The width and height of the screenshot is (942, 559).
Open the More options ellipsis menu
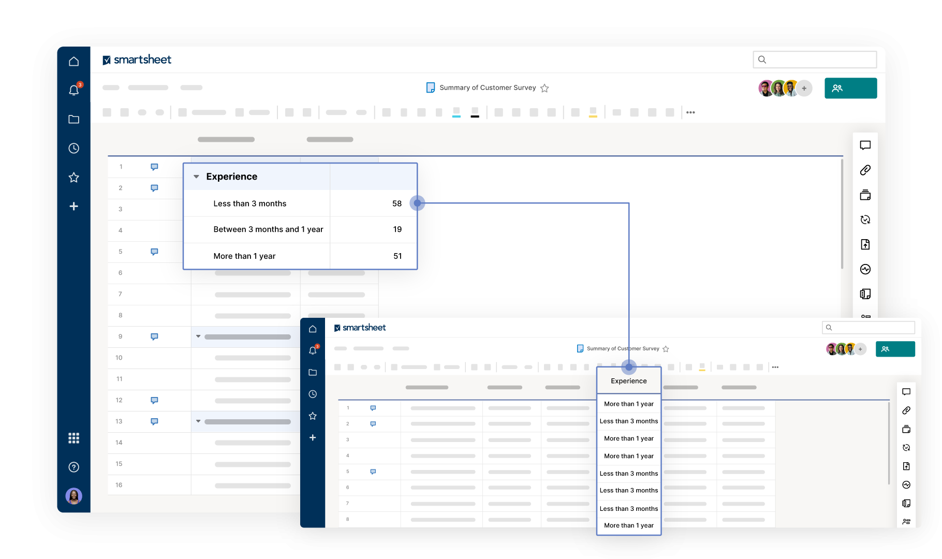pyautogui.click(x=690, y=112)
